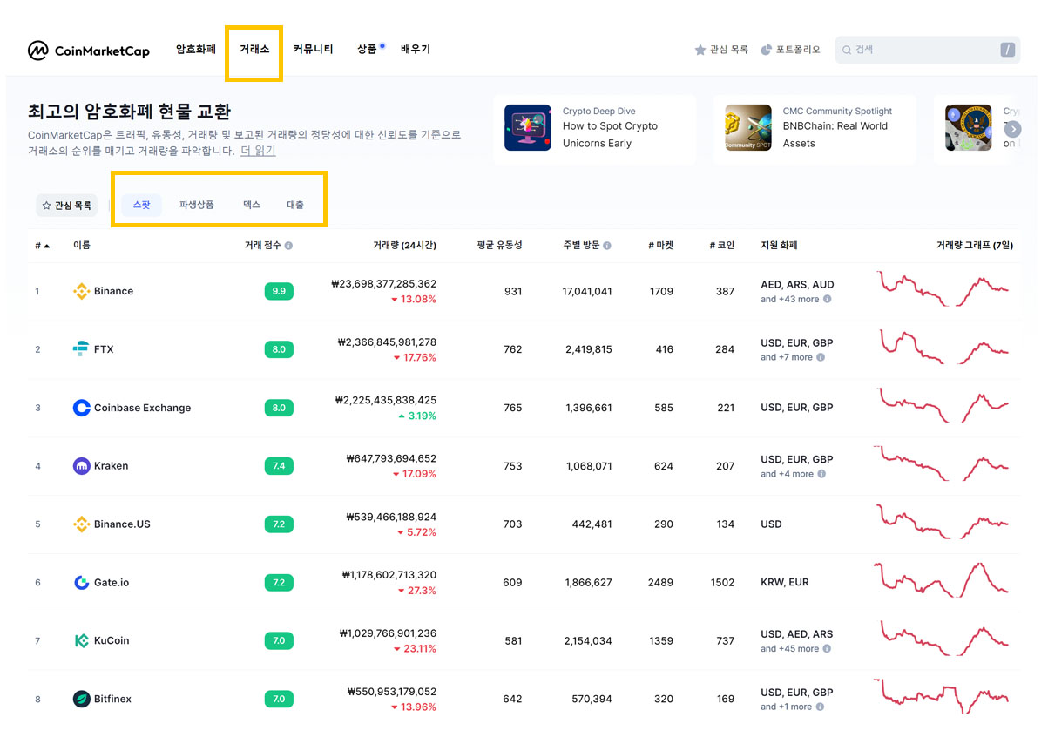Click Binance score badge 9.9

point(279,291)
